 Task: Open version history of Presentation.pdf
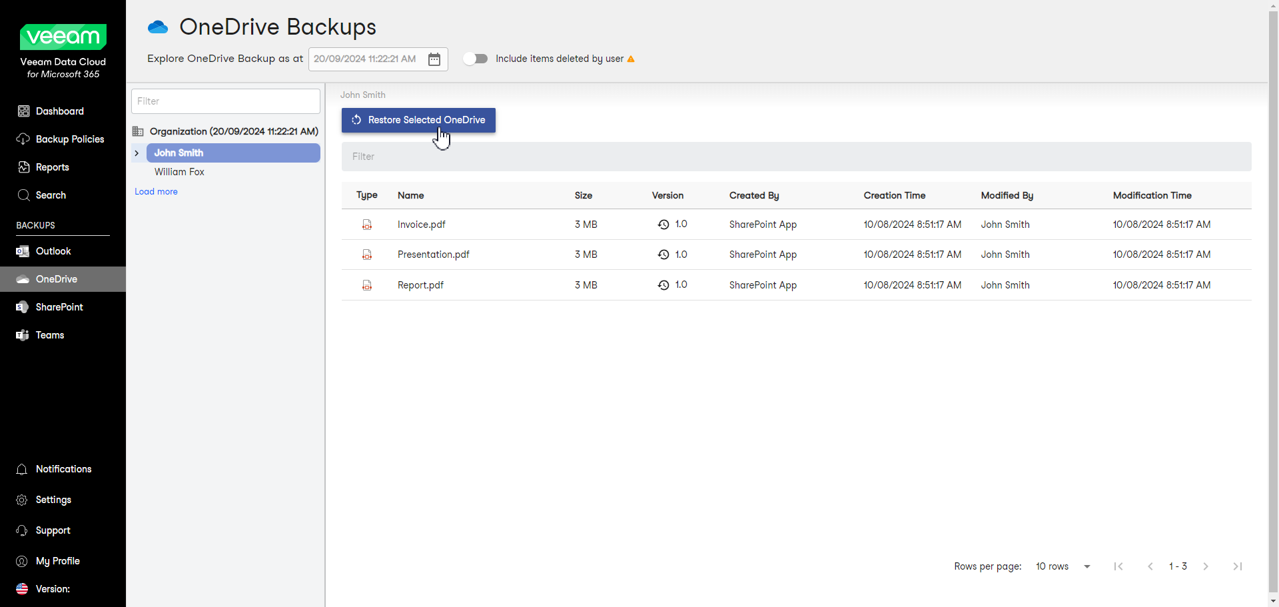coord(663,255)
